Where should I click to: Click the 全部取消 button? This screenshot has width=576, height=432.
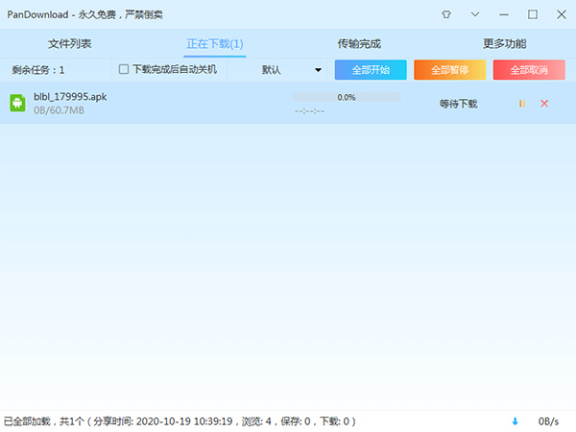coord(529,69)
